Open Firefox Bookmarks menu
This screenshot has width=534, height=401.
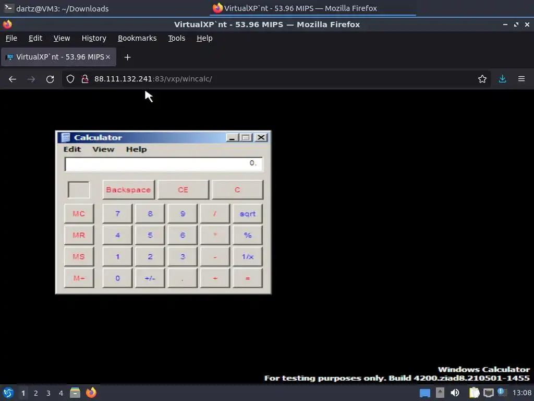137,38
